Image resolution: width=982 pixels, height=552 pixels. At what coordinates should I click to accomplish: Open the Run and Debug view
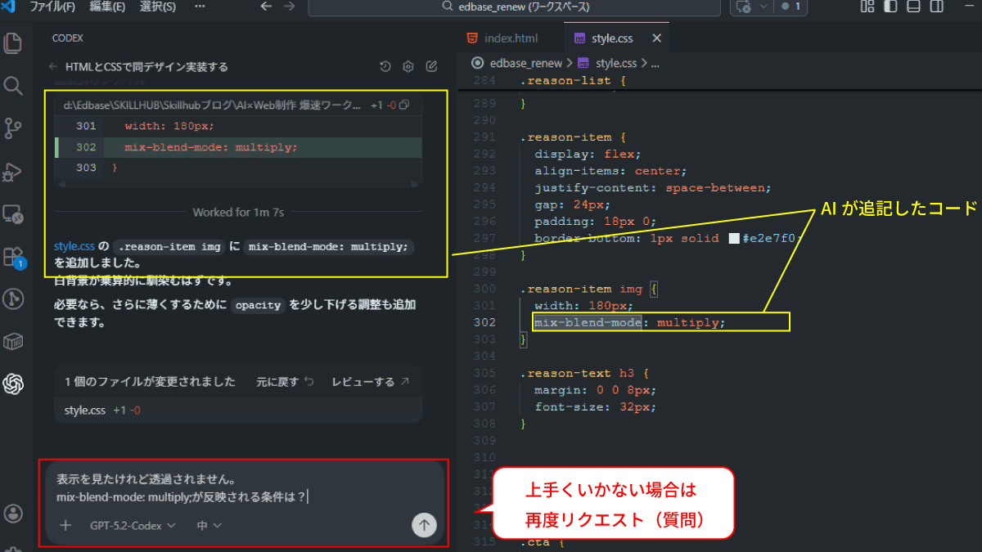(x=13, y=172)
